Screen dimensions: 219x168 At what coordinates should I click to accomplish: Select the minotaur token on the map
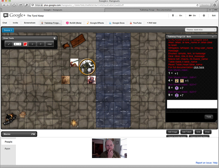tap(87, 67)
